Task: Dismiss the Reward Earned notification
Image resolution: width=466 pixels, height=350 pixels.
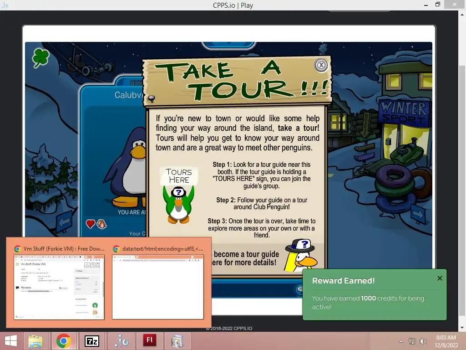Action: click(440, 278)
